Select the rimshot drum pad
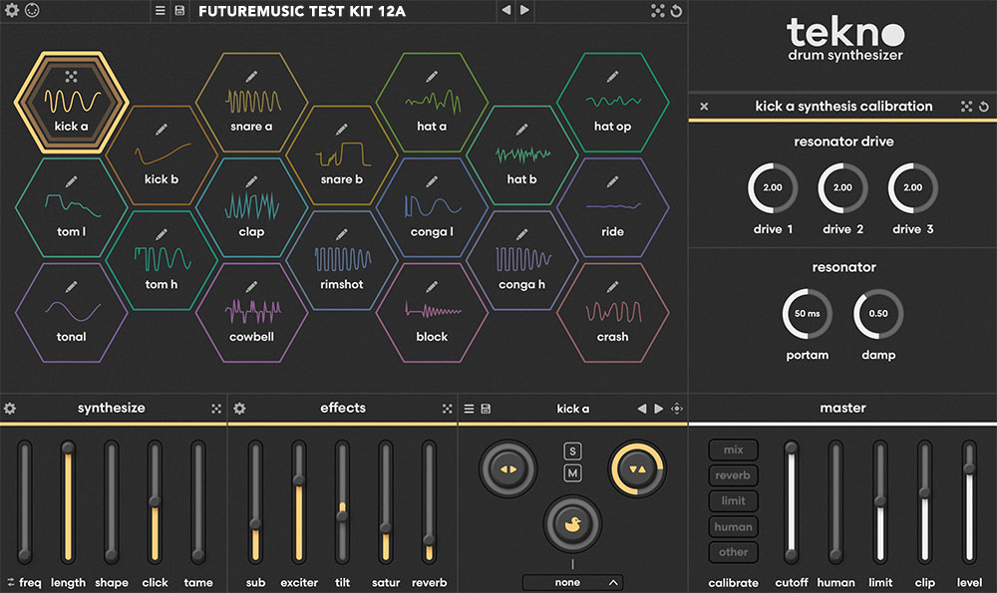997x593 pixels. coord(342,260)
